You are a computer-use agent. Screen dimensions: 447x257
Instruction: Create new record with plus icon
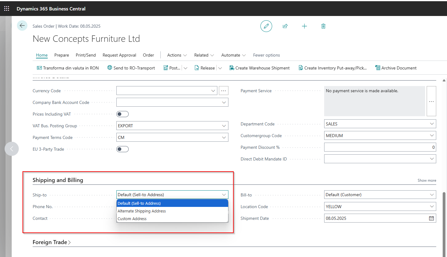[x=304, y=26]
